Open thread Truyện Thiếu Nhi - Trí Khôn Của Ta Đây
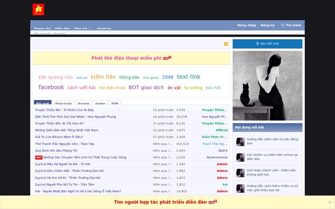The height and width of the screenshot is (209, 335). click(64, 110)
